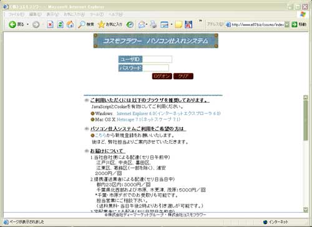Click the vertical scrollbar down arrow
The width and height of the screenshot is (312, 227).
[306, 209]
